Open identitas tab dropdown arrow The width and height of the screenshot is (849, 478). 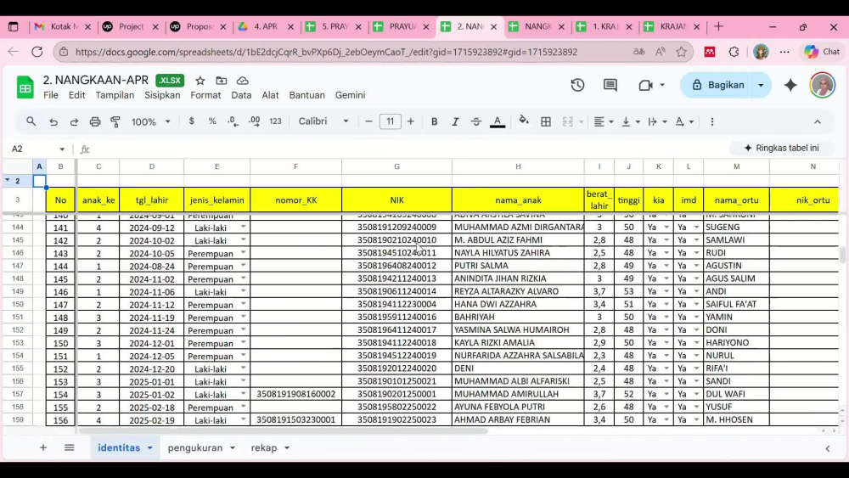click(150, 448)
